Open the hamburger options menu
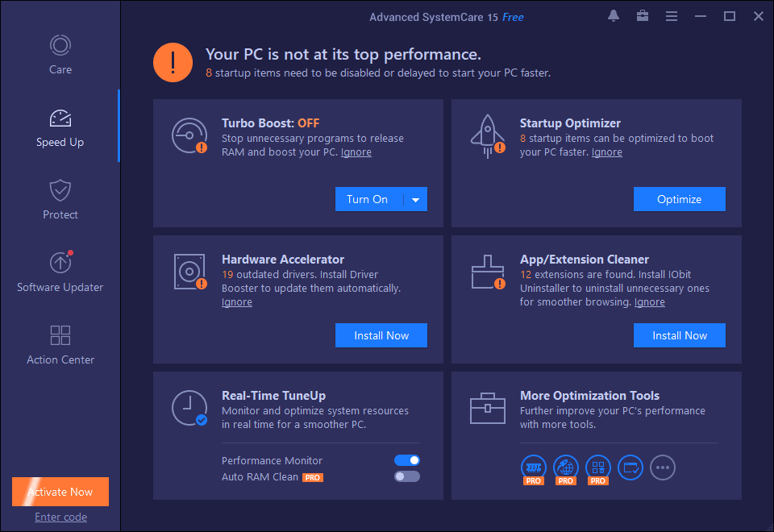Screen dimensions: 774x532 (x=672, y=16)
